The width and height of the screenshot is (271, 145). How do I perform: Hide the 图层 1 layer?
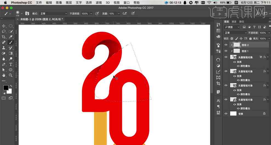(226, 51)
